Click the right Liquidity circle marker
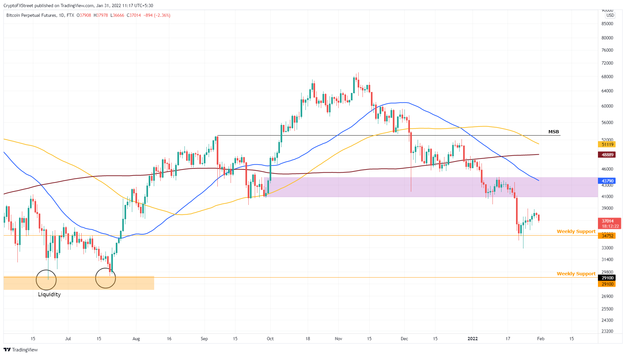Screen dimensions: 626x356 pyautogui.click(x=105, y=278)
